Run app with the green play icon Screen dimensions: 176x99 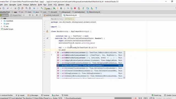click(x=54, y=8)
